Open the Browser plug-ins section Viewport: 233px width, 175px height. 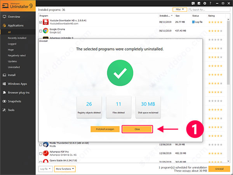tap(19, 93)
